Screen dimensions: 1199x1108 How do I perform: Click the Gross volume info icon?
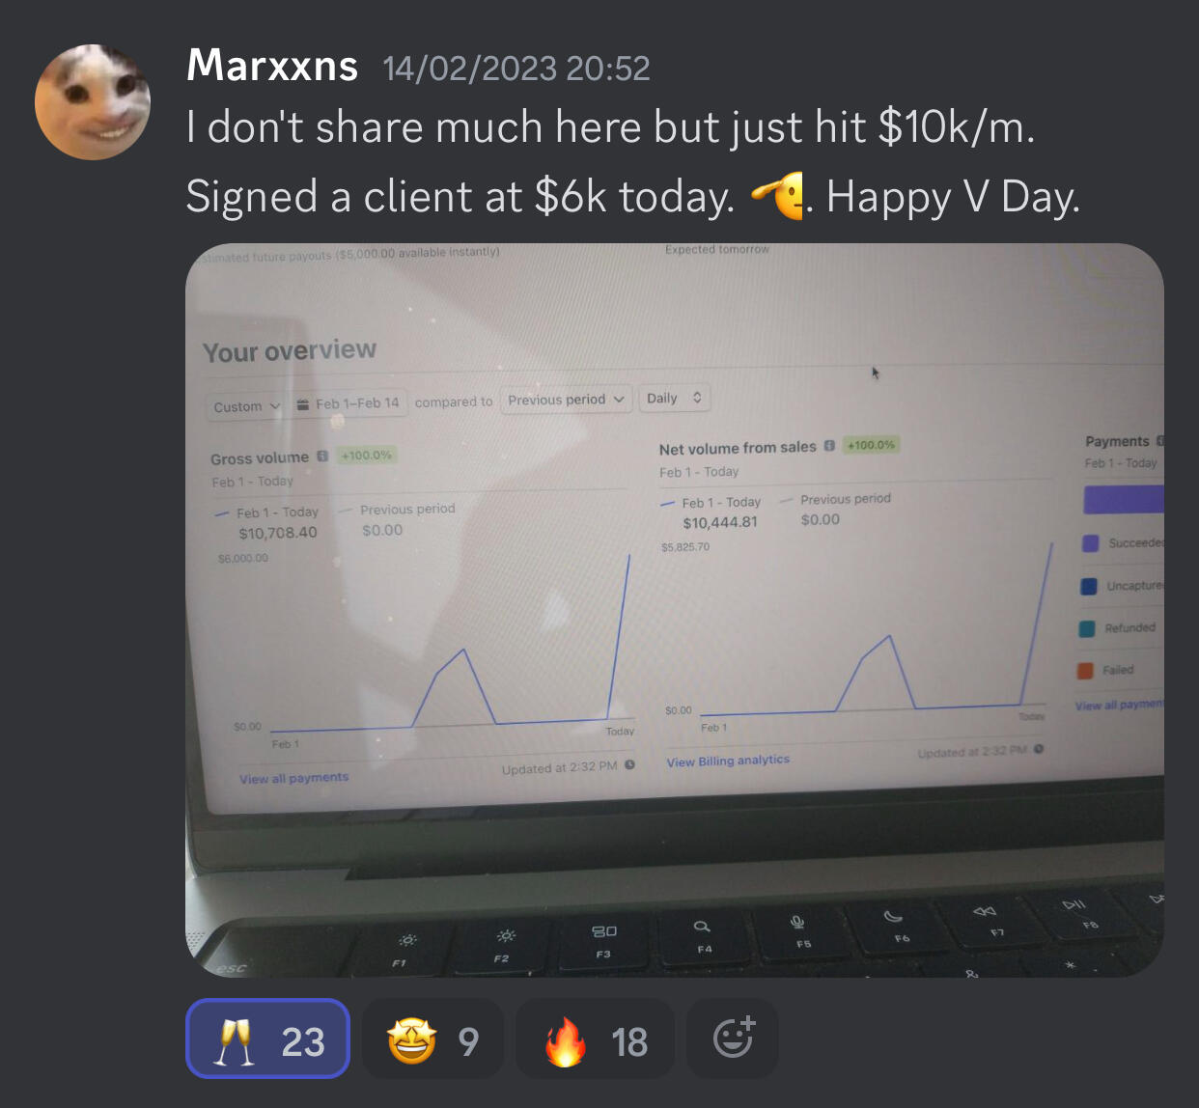click(x=322, y=456)
